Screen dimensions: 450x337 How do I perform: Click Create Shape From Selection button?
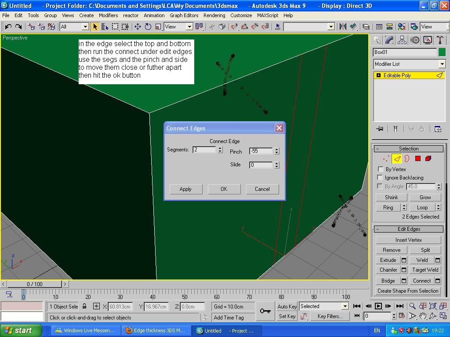(x=408, y=290)
